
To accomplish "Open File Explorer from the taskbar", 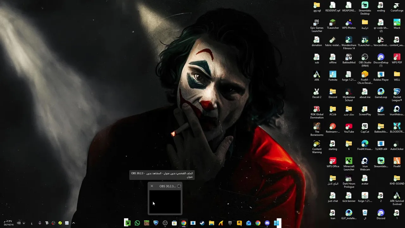I will coord(211,223).
